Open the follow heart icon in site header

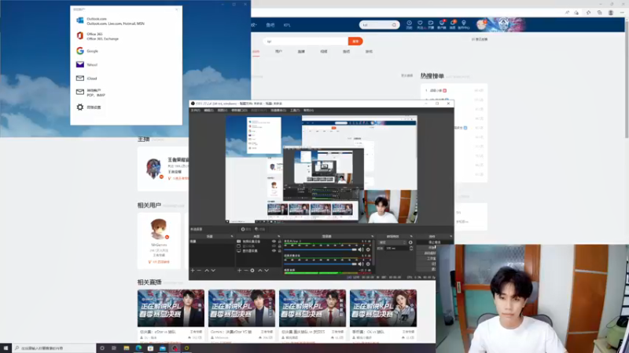click(x=420, y=24)
